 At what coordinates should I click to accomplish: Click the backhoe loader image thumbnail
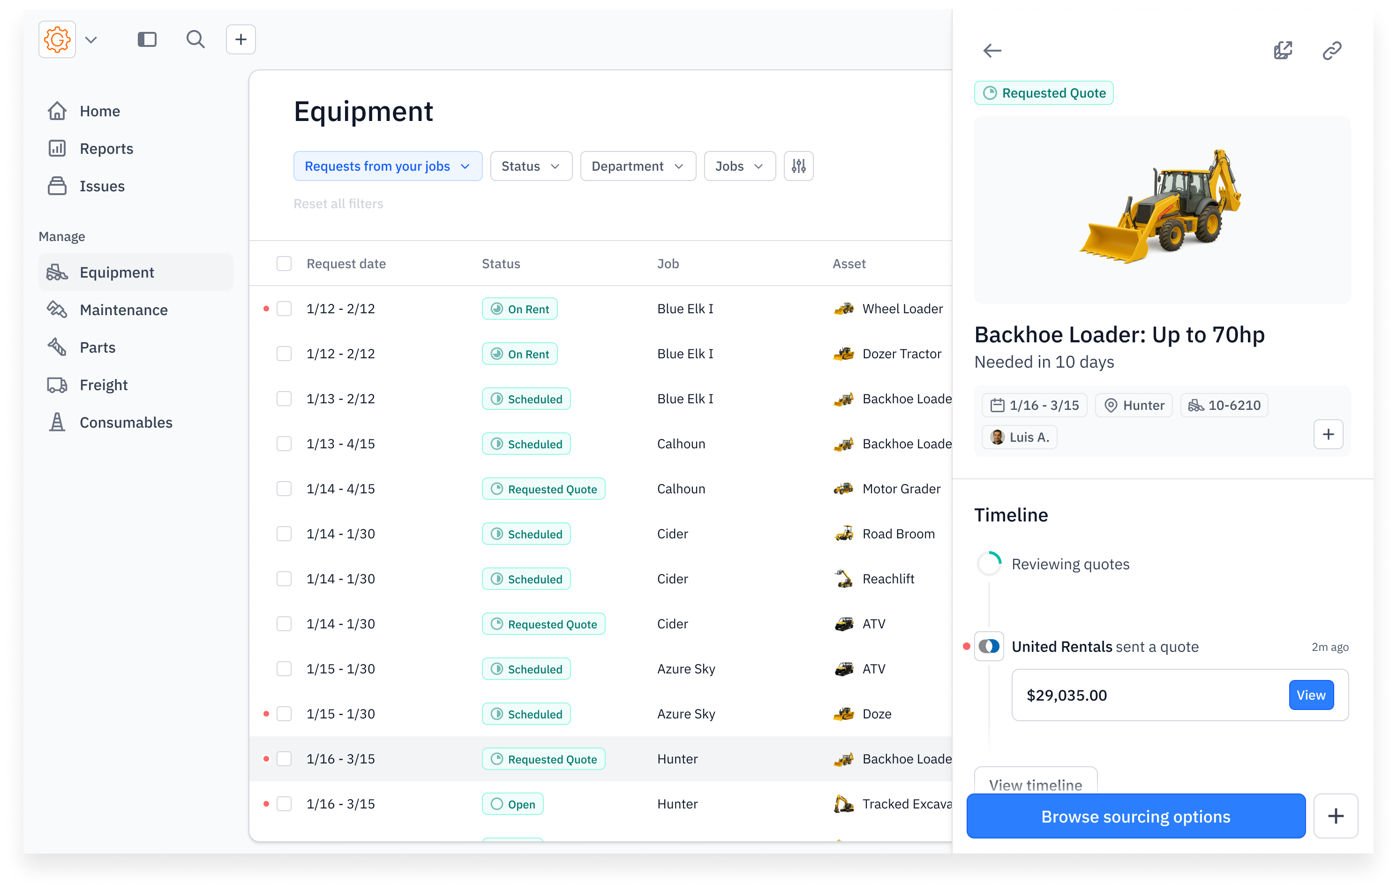1162,209
